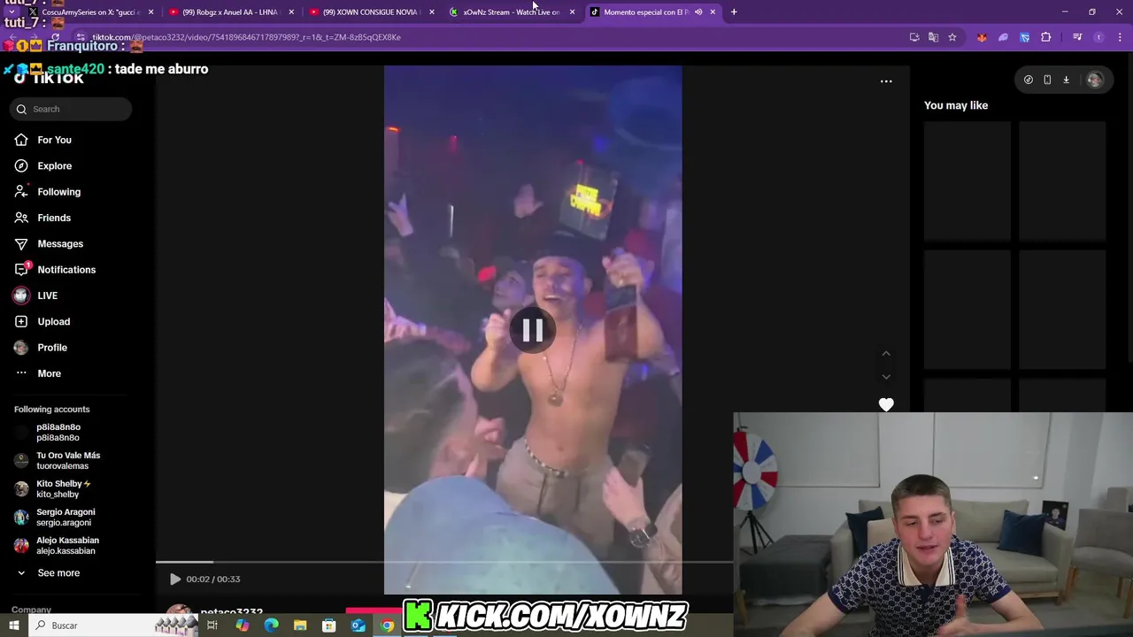Launch Microsoft Edge from taskbar
Image resolution: width=1133 pixels, height=637 pixels.
coord(271,625)
